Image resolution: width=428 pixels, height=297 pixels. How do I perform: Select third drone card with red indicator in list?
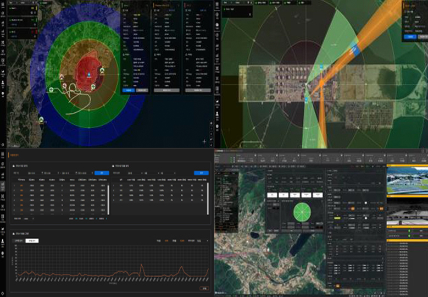point(22,34)
